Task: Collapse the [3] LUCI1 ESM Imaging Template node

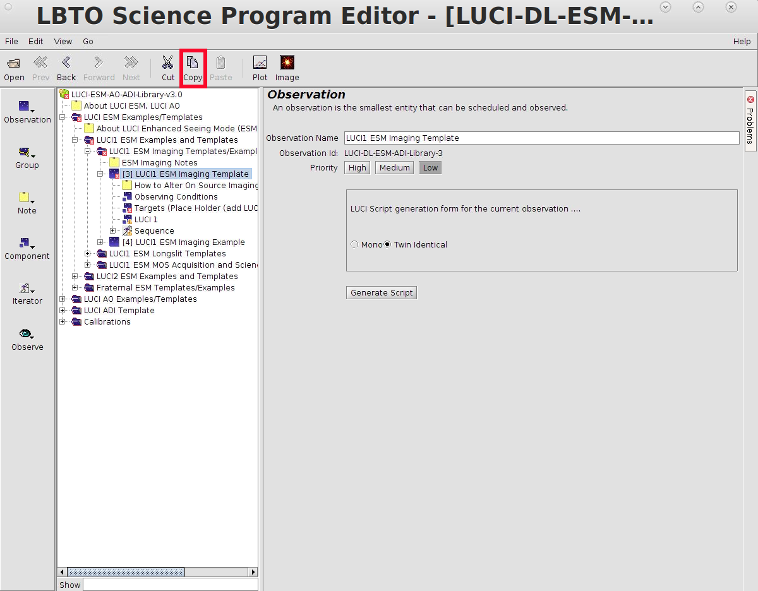Action: (x=100, y=174)
